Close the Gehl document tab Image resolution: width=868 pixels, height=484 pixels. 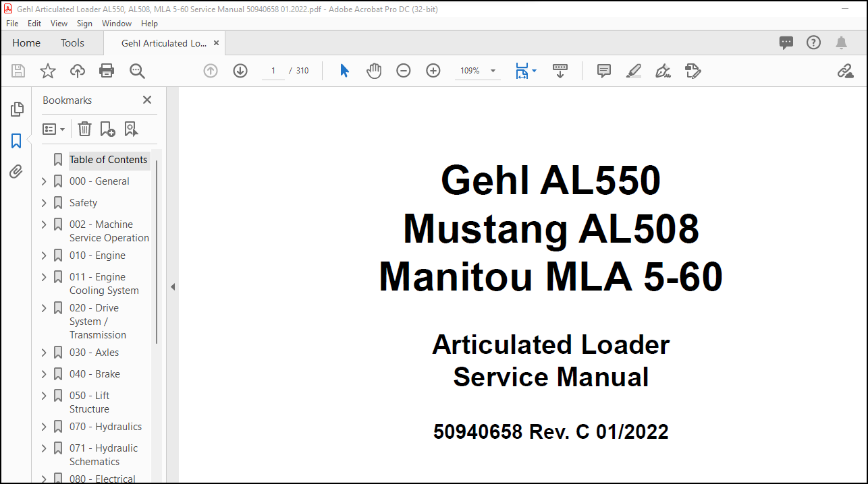pos(216,43)
